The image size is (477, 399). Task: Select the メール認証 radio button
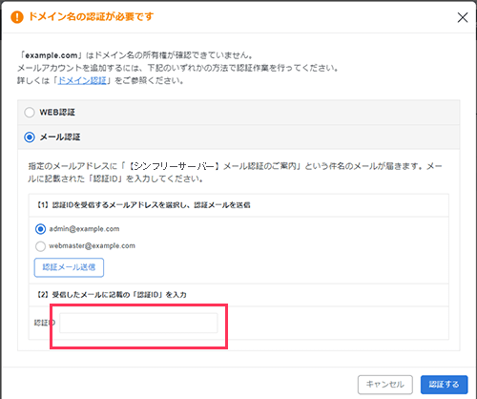coord(30,137)
